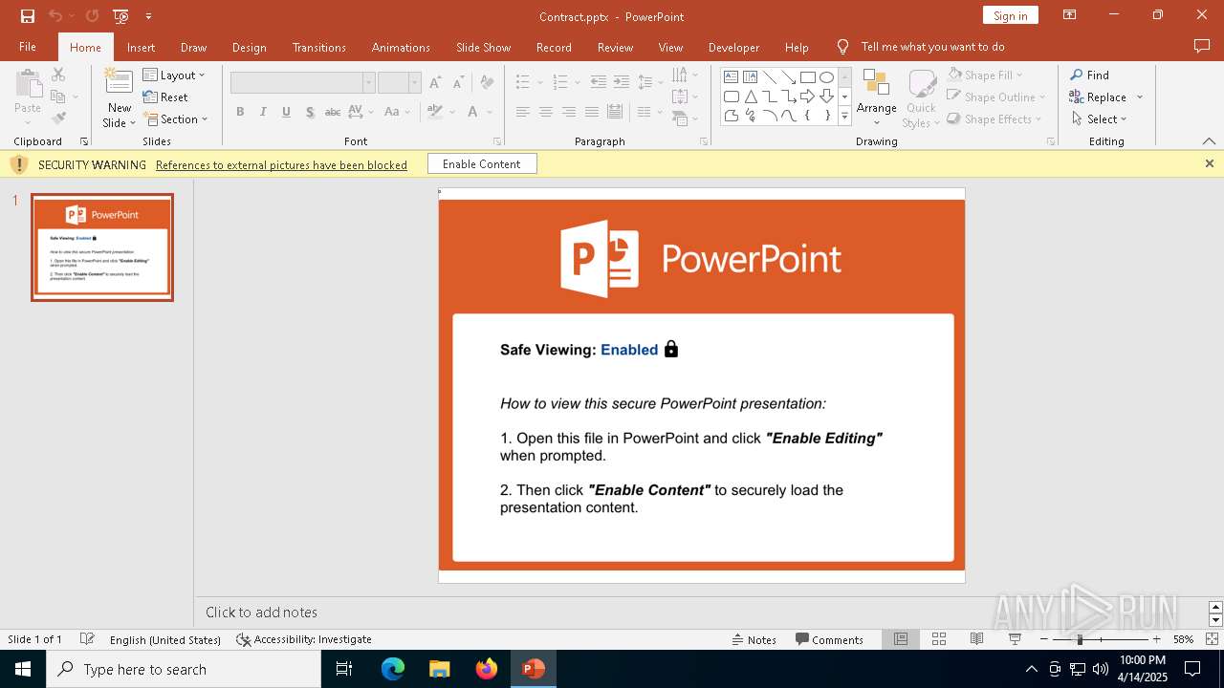
Task: Click the Arrange button
Action: pyautogui.click(x=876, y=98)
